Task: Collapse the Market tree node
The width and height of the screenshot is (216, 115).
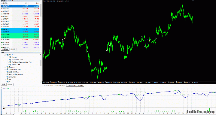Action: point(5,55)
